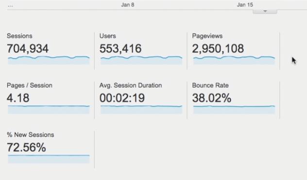This screenshot has width=307, height=180.
Task: Click the Avg. Session Duration label
Action: coord(131,85)
